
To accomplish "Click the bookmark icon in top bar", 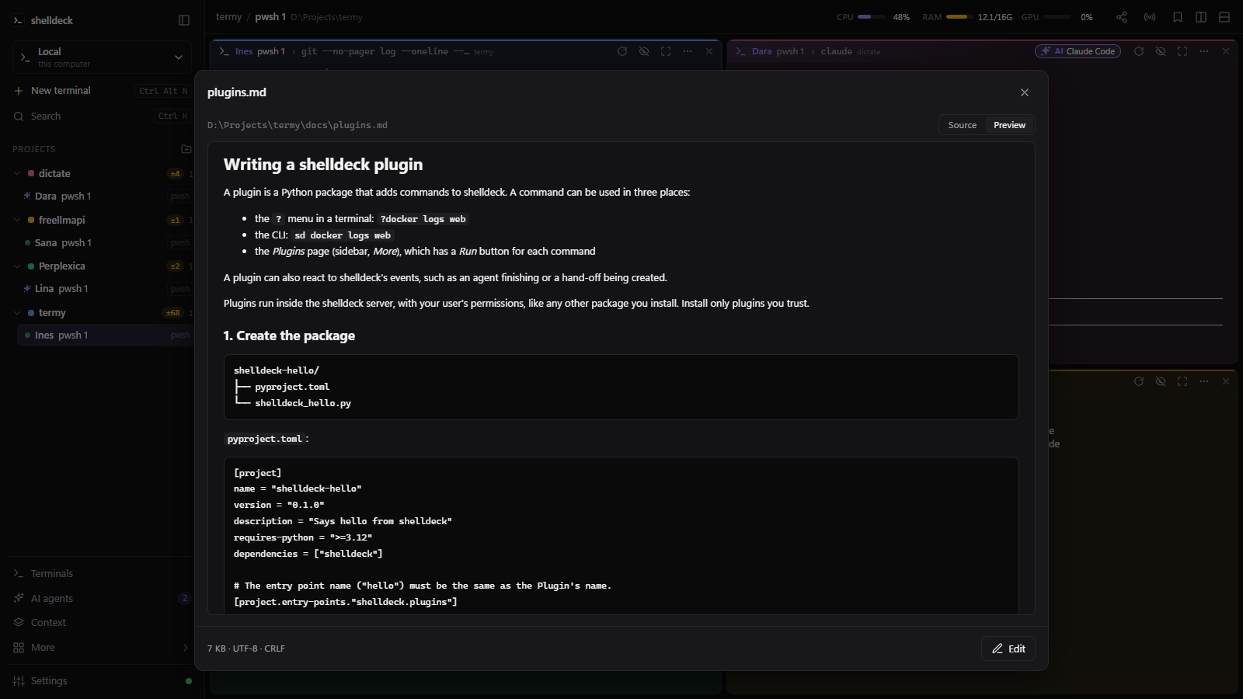I will pos(1178,17).
